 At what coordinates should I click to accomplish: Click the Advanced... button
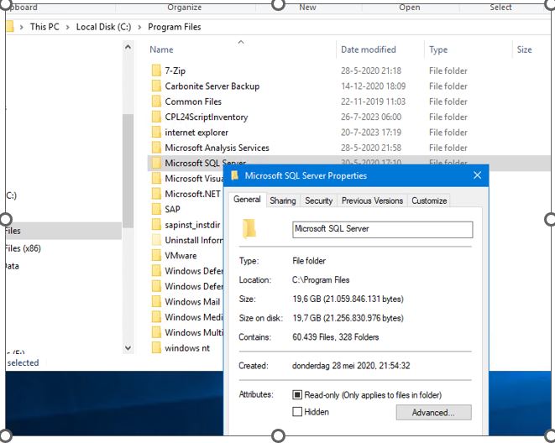[432, 413]
